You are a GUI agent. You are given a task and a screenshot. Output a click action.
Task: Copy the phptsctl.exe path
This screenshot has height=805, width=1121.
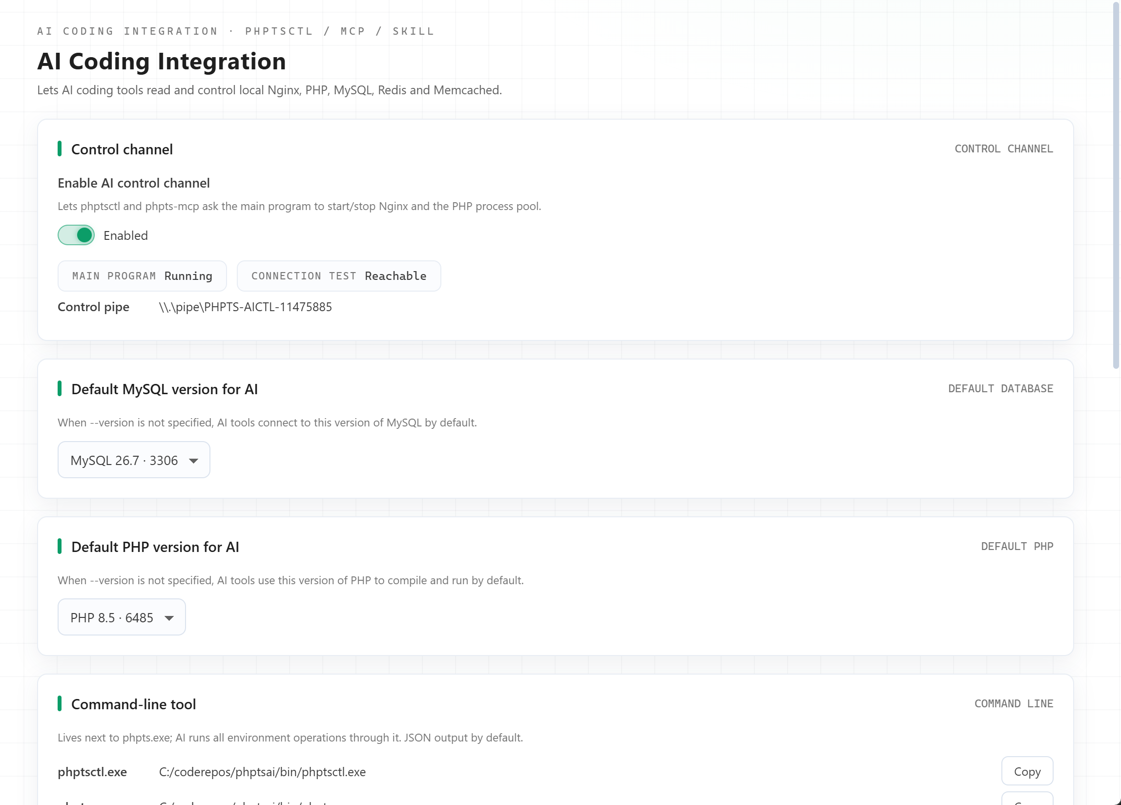click(x=1027, y=771)
